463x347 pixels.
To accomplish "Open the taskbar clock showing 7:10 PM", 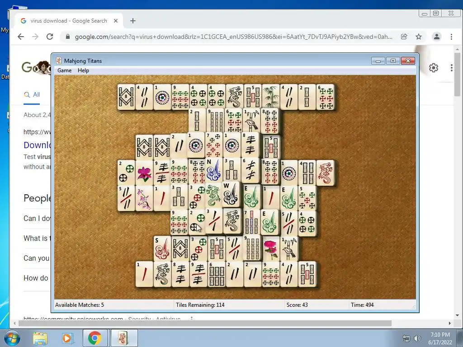I will point(440,338).
